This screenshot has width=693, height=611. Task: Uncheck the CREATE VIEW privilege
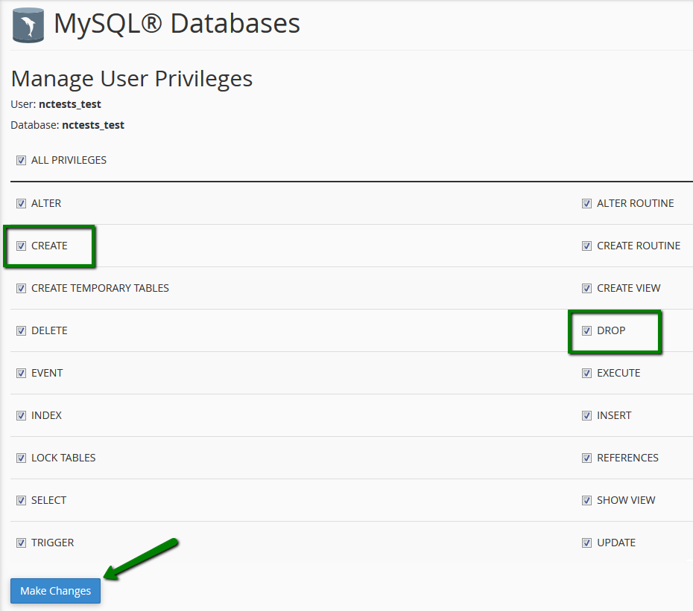pos(586,288)
